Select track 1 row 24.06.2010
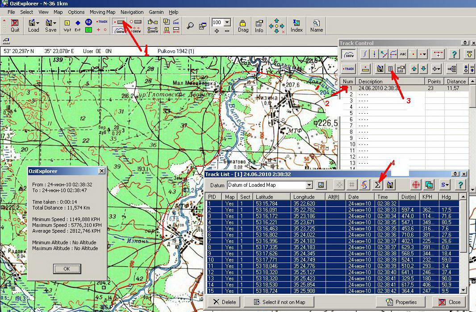Viewport: 476px width, 312px height. tap(405, 88)
